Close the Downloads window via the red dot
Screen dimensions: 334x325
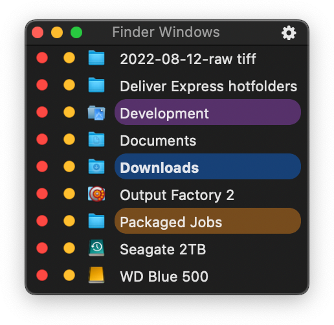coord(42,166)
